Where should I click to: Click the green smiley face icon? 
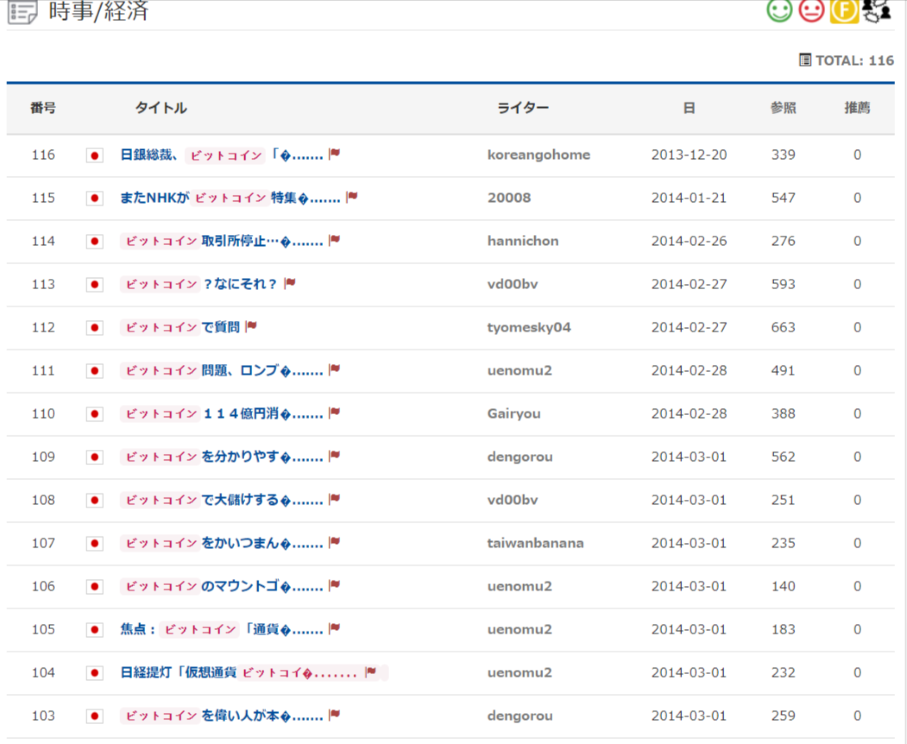[x=779, y=9]
